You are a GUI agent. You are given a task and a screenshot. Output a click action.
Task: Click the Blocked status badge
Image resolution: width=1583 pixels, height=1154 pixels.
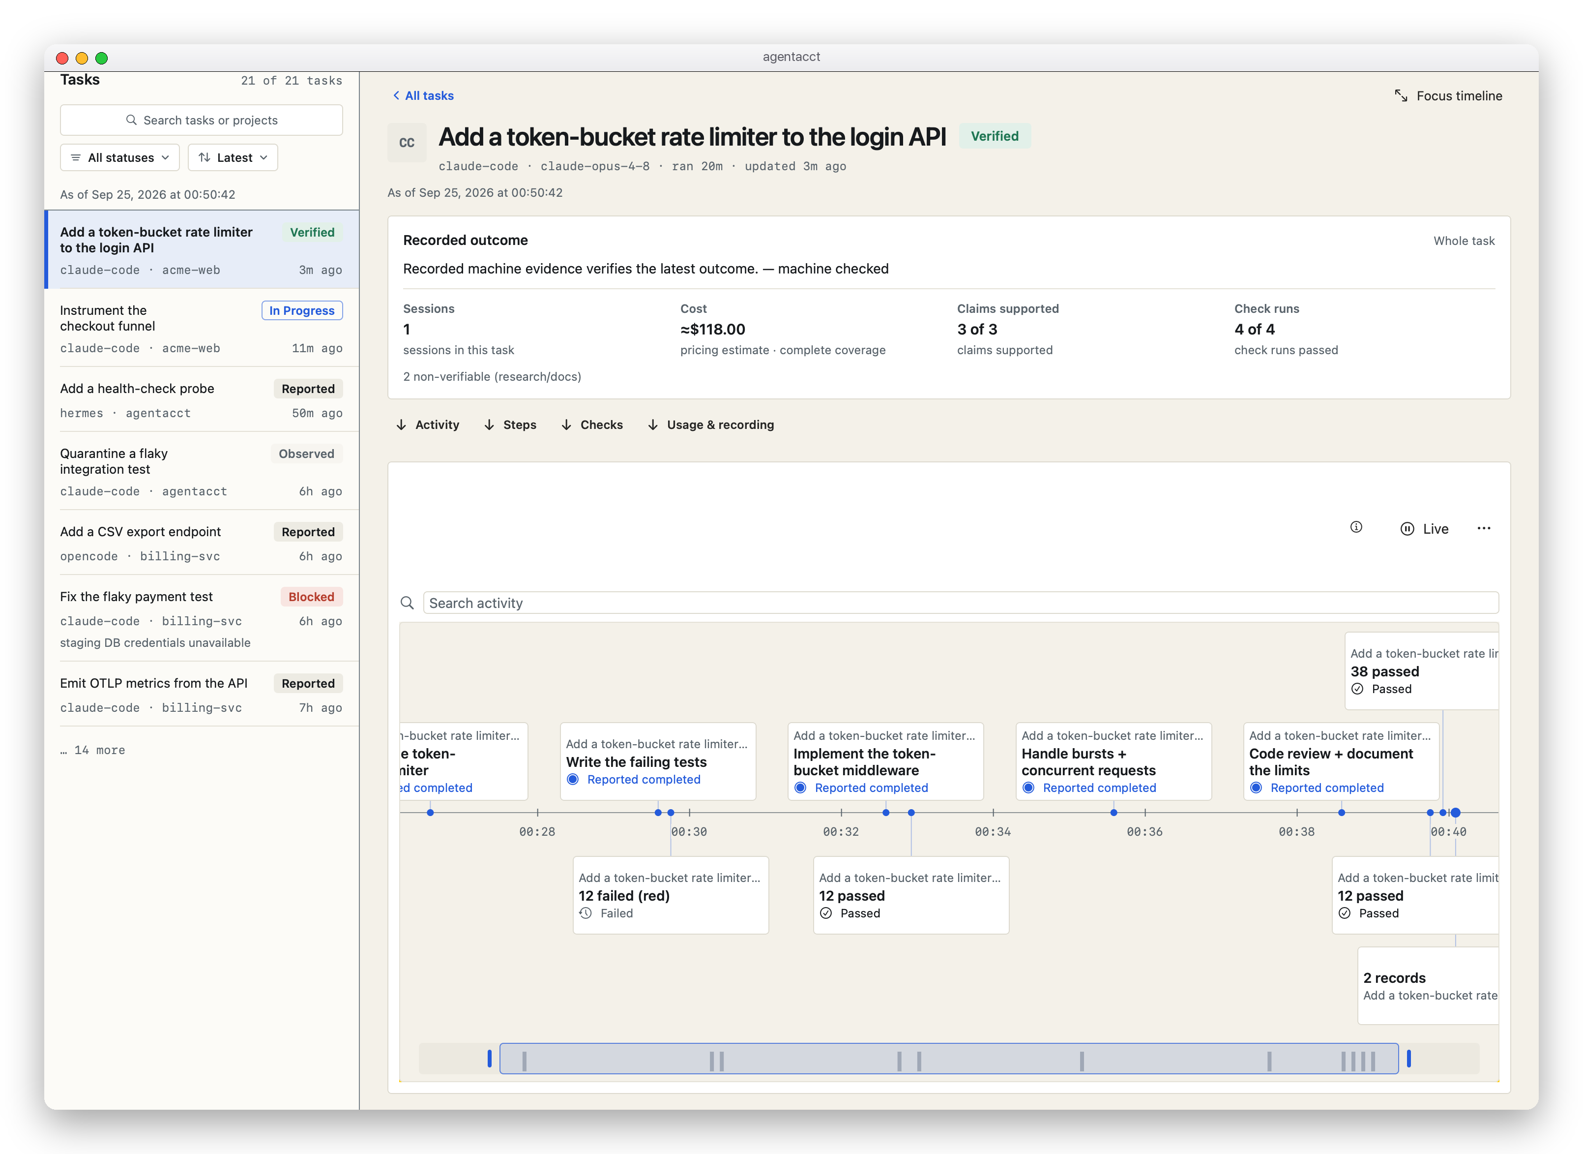(x=311, y=597)
